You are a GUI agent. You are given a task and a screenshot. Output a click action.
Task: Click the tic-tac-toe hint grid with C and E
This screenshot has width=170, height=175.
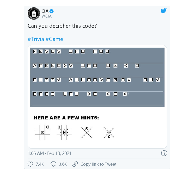(42, 132)
